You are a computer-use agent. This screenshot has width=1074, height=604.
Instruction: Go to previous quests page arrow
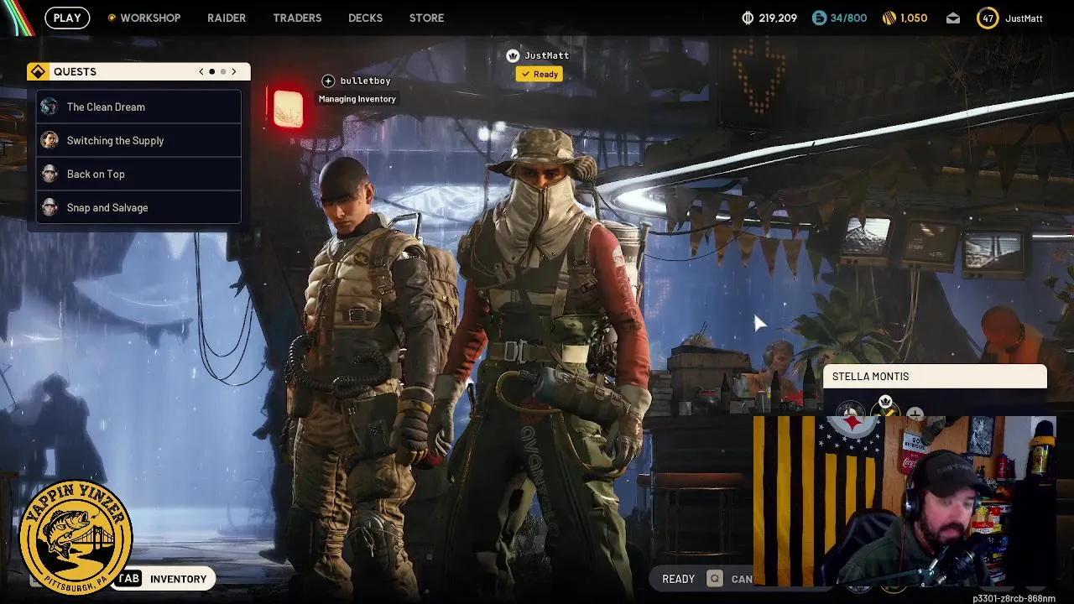[x=201, y=71]
